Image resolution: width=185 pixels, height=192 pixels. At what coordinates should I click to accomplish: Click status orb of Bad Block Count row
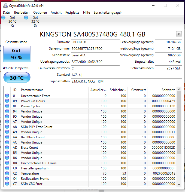[x=7, y=137]
